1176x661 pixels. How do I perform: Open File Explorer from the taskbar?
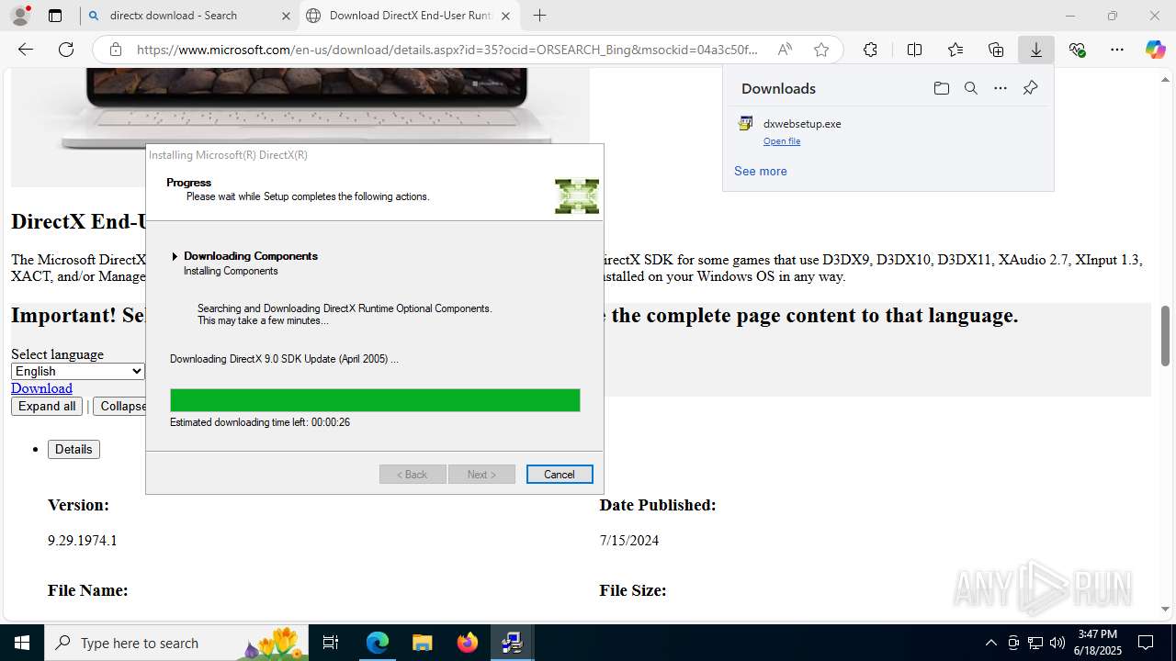[422, 643]
